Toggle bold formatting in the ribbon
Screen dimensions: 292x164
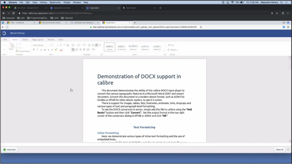click(x=34, y=50)
